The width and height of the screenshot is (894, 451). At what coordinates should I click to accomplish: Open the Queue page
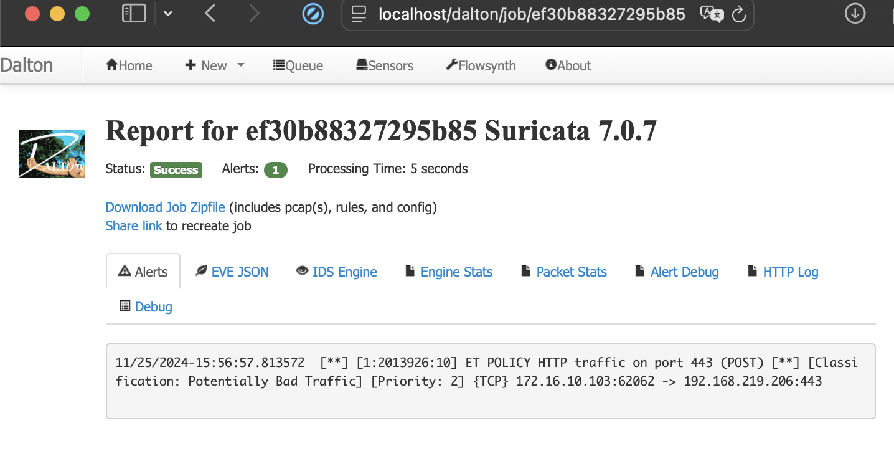point(298,65)
